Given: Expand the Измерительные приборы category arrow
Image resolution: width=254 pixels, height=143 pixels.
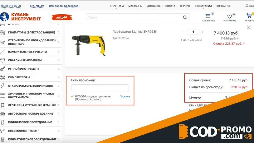Looking at the screenshot, I should pos(59,52).
